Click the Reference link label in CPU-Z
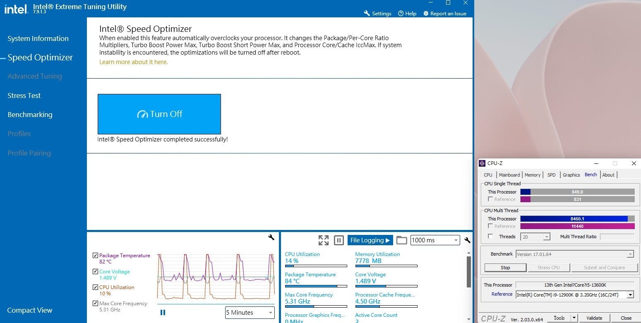The image size is (641, 323). pyautogui.click(x=502, y=294)
